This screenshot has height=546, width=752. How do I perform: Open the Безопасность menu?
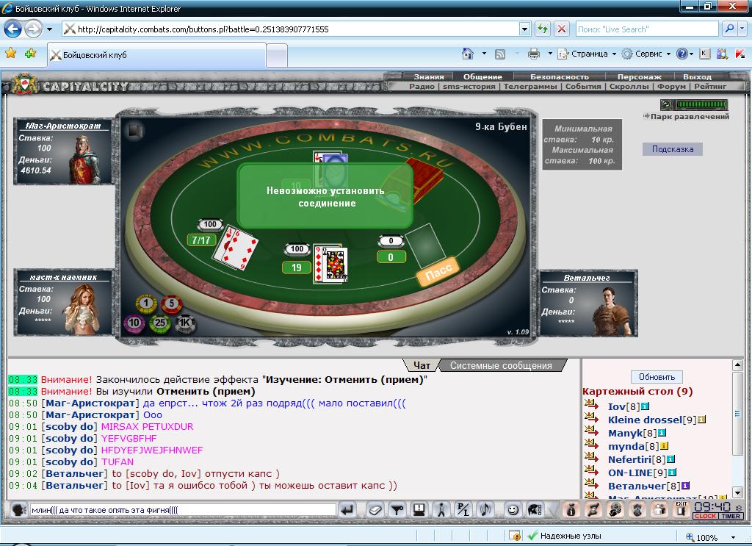[559, 76]
